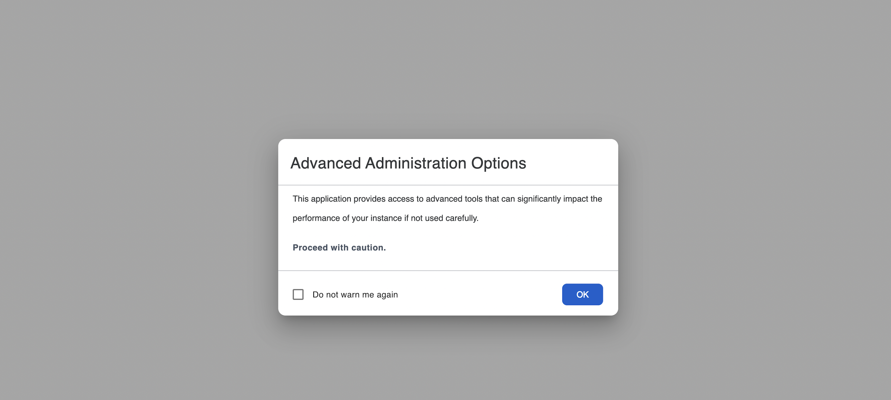891x400 pixels.
Task: Click the line "performance of your instance"
Action: click(385, 218)
